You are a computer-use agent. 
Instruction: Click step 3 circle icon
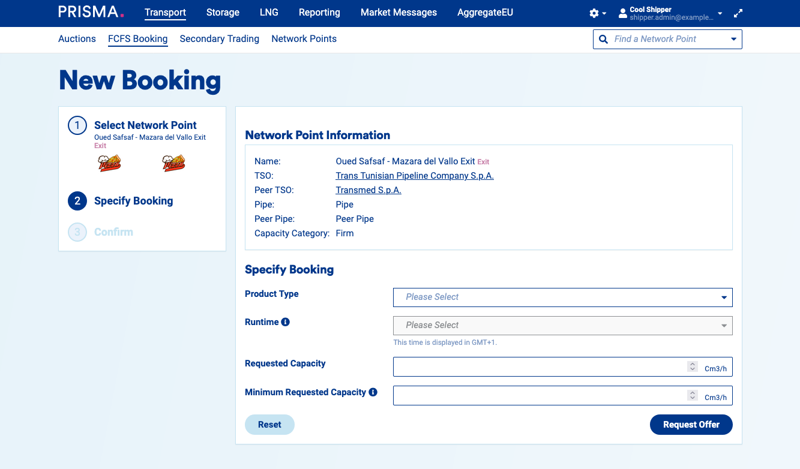(77, 232)
